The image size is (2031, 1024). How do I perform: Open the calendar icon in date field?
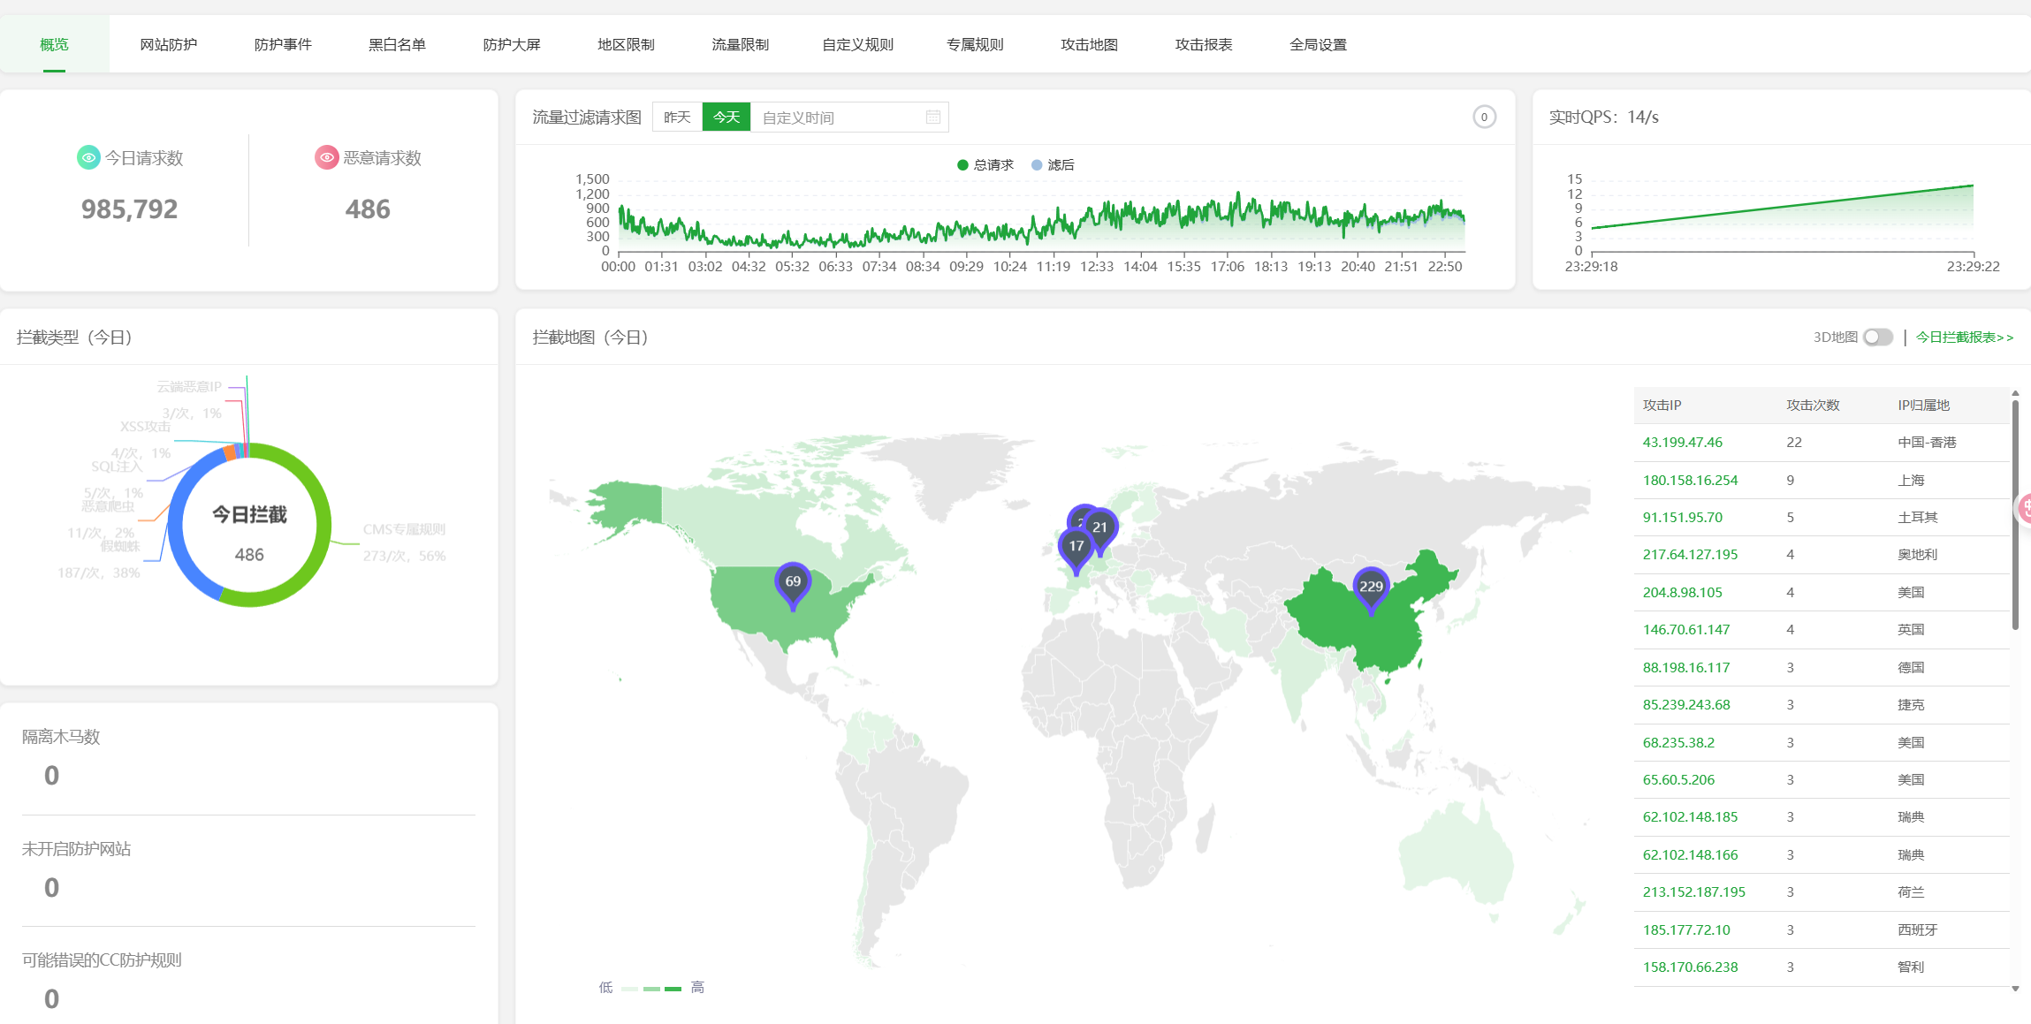(933, 117)
